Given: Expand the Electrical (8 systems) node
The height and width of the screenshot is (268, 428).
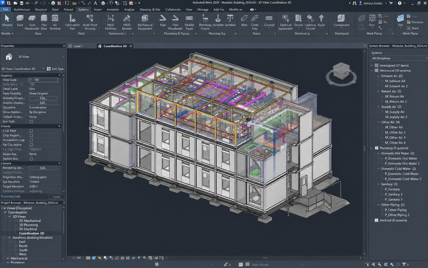Looking at the screenshot, I should coord(372,220).
